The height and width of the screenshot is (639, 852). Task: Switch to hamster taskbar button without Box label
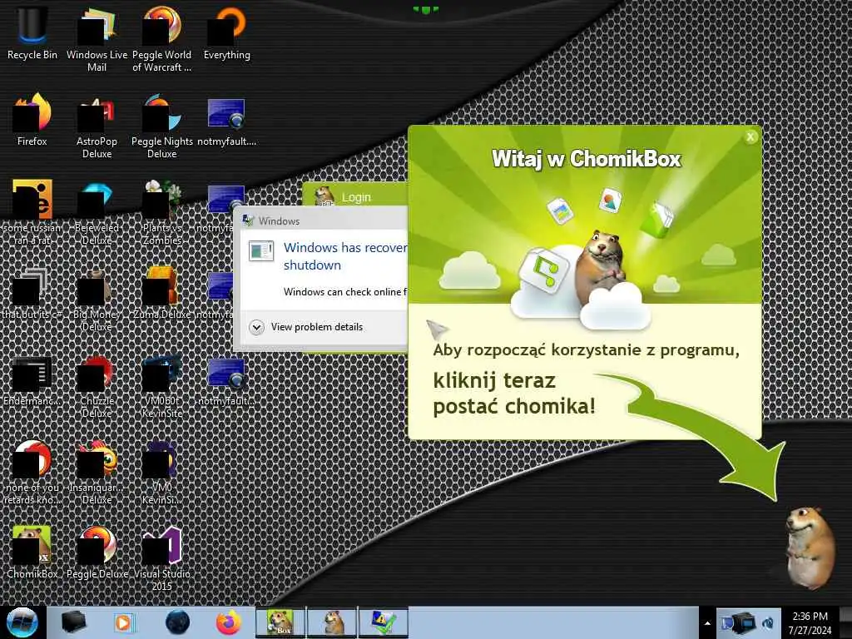coord(332,622)
